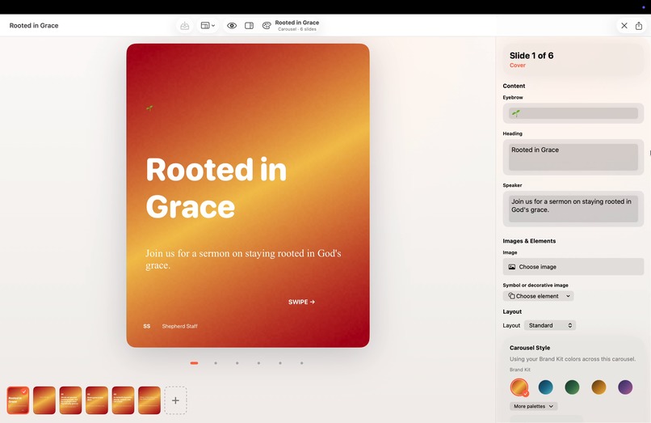The image size is (651, 423).
Task: Select the green palette swatch
Action: (x=572, y=387)
